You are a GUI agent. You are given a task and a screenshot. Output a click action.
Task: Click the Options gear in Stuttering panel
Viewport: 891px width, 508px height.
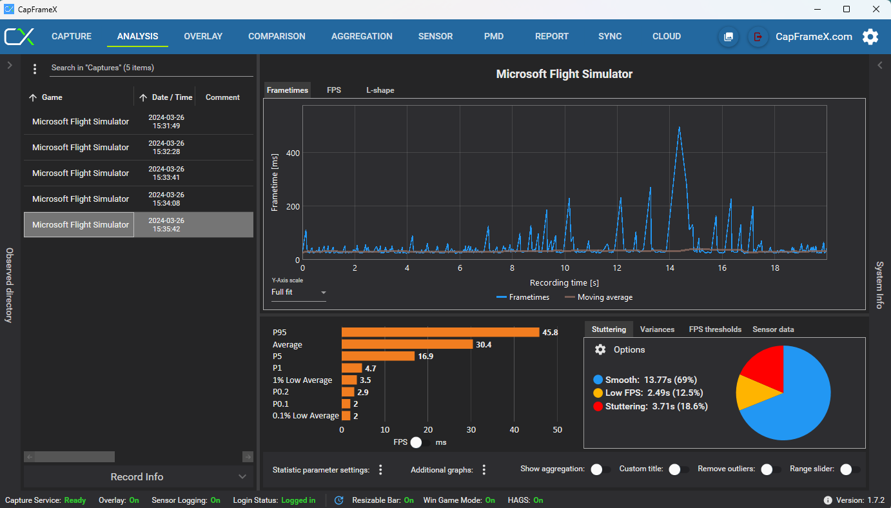pyautogui.click(x=600, y=349)
